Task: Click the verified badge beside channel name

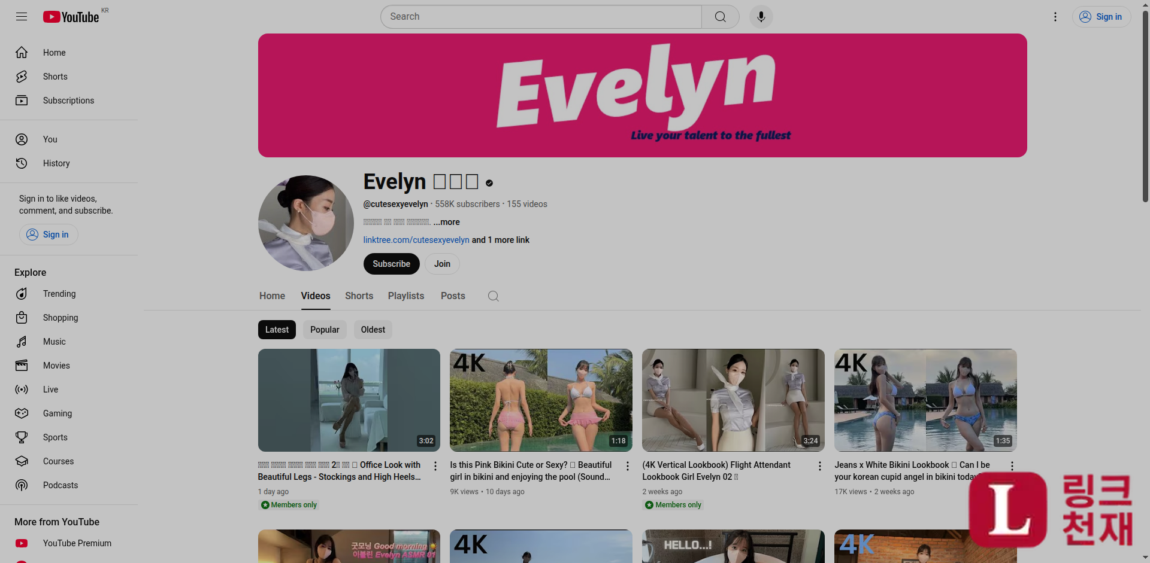Action: pos(489,183)
